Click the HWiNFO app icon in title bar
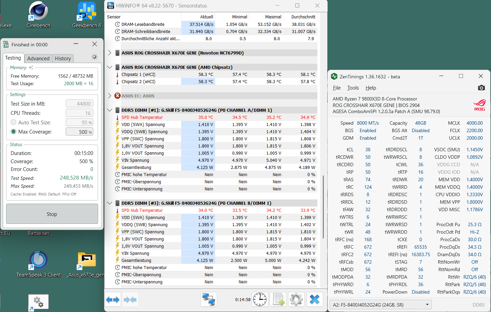 (x=111, y=5)
